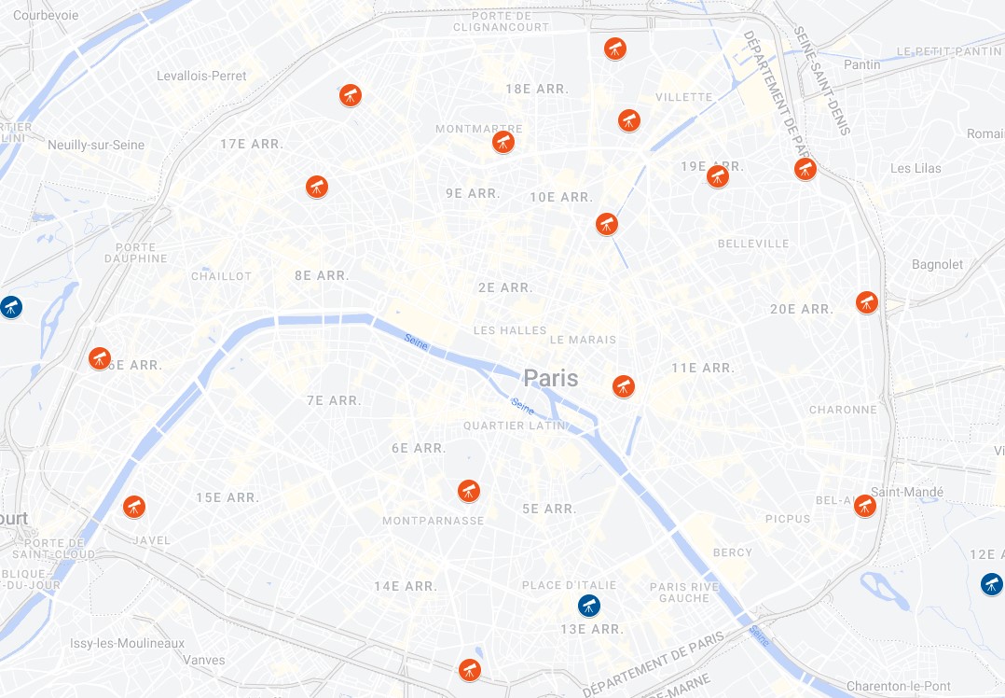1005x698 pixels.
Task: Click the orange marker right of 20E ARR.
Action: tap(867, 302)
